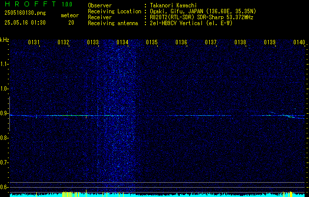Click time marker 0133
Image resolution: width=309 pixels, height=197 pixels.
pyautogui.click(x=93, y=42)
